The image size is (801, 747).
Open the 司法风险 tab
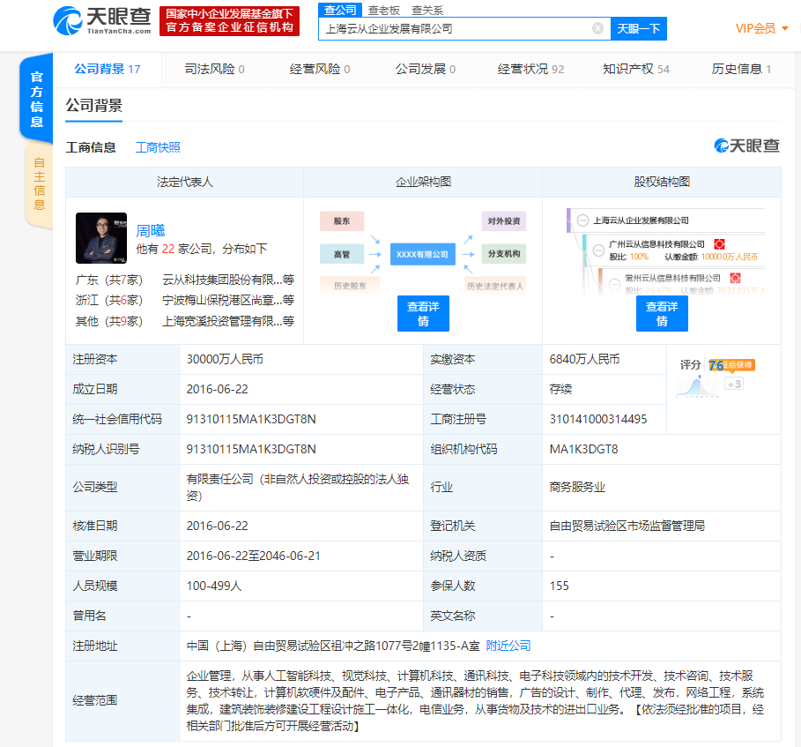214,69
